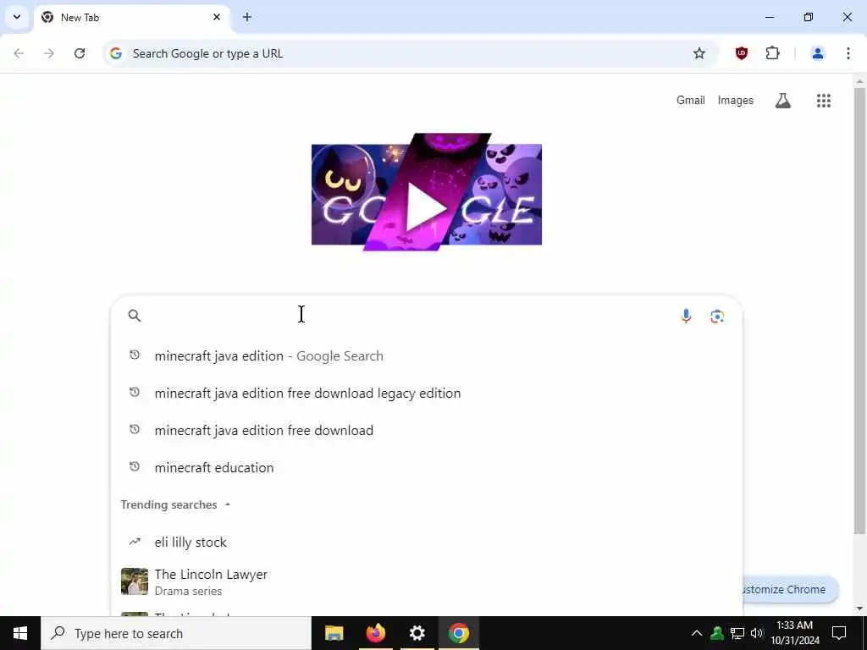Click the green user tray icon
The height and width of the screenshot is (650, 867).
pos(717,633)
